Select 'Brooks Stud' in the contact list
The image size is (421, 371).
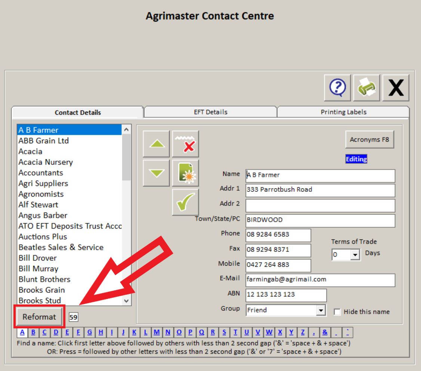[69, 300]
